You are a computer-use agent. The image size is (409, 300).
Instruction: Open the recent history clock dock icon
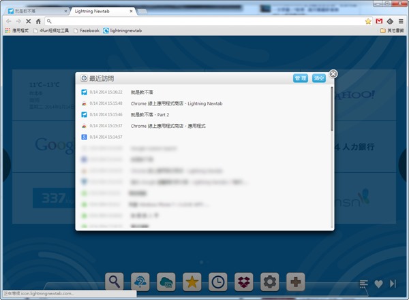[x=218, y=282]
